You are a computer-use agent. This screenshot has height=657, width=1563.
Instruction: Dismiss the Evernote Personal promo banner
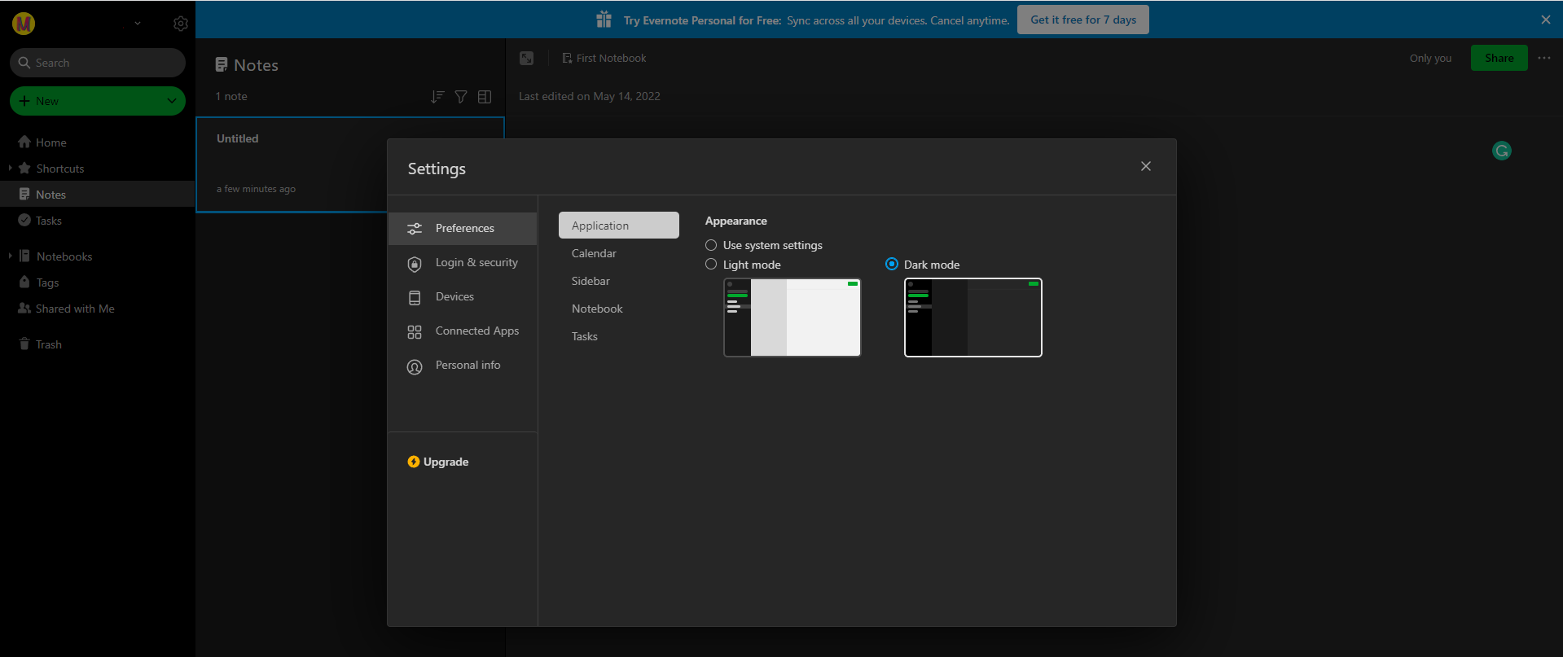pyautogui.click(x=1546, y=20)
